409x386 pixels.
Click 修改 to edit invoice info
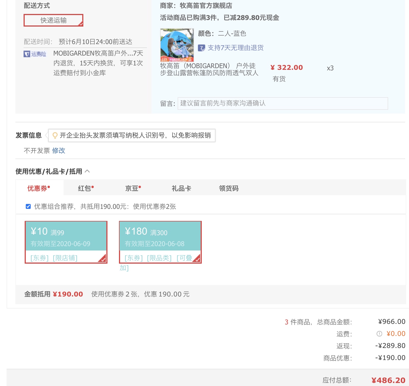click(59, 151)
